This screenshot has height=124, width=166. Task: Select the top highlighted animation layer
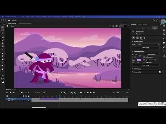click(x=18, y=99)
